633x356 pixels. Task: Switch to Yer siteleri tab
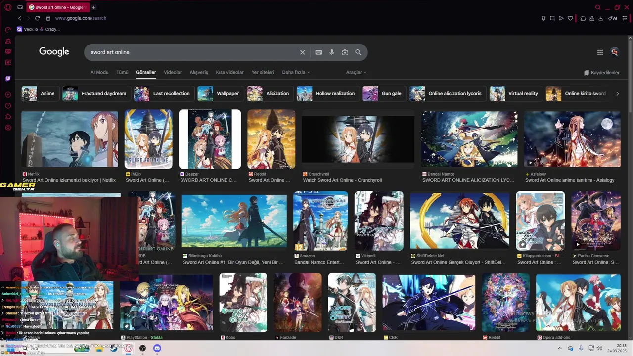(263, 72)
